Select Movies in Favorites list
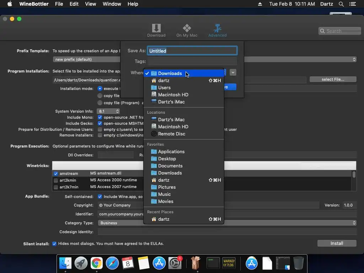The height and width of the screenshot is (273, 364). pyautogui.click(x=184, y=202)
